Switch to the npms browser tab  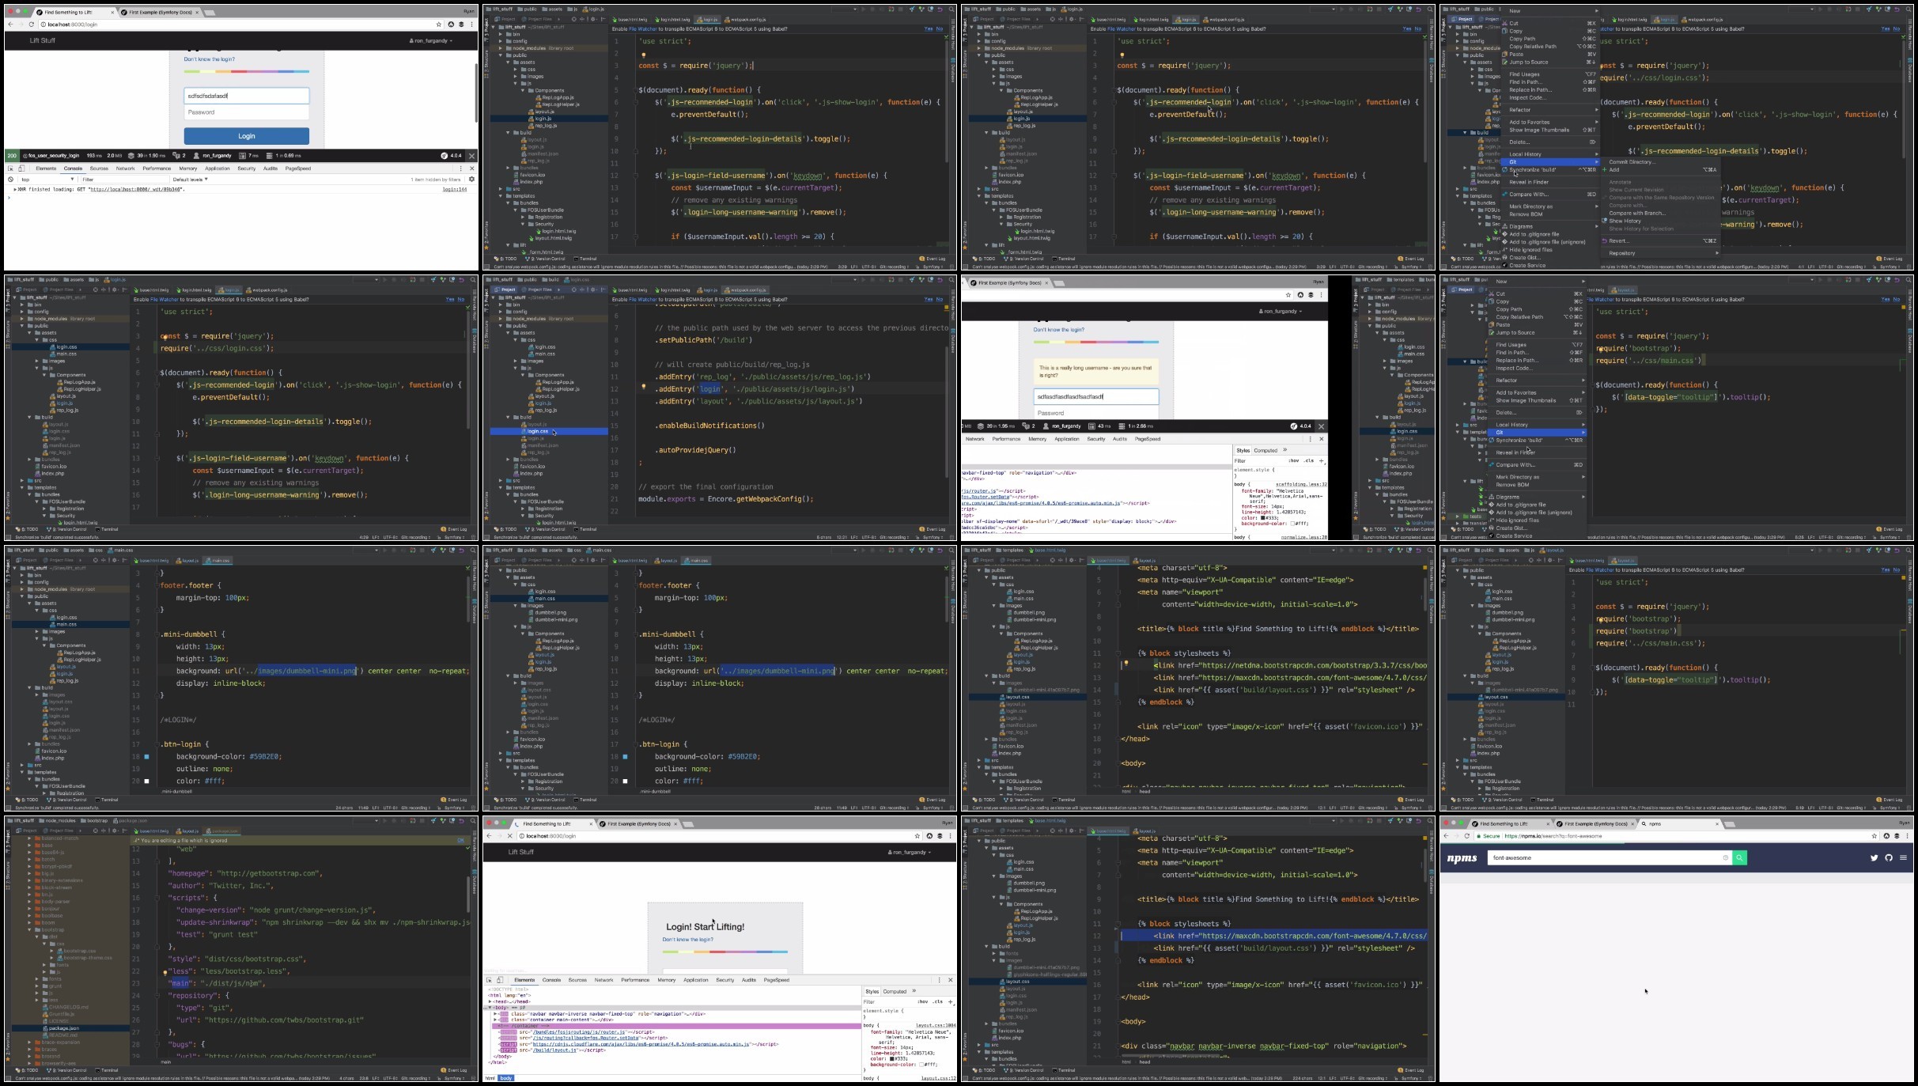[1681, 823]
